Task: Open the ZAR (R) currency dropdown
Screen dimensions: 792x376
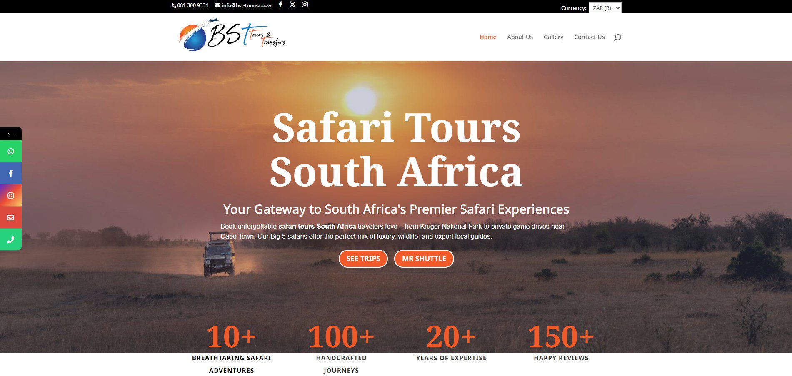Action: 605,8
